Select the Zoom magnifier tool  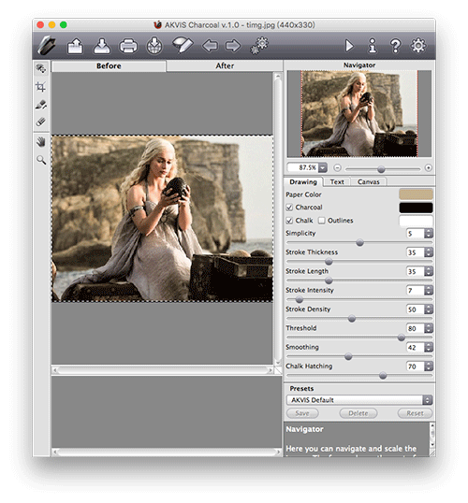(x=41, y=160)
